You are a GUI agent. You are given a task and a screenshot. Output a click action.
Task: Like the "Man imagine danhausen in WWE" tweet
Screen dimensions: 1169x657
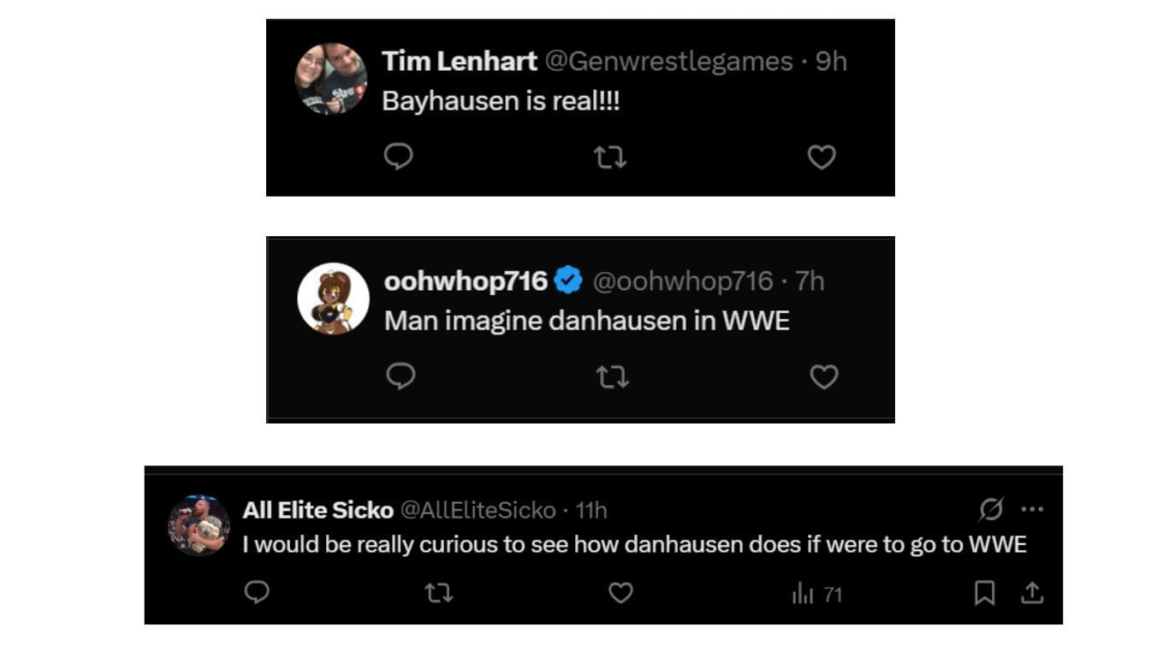pos(824,376)
